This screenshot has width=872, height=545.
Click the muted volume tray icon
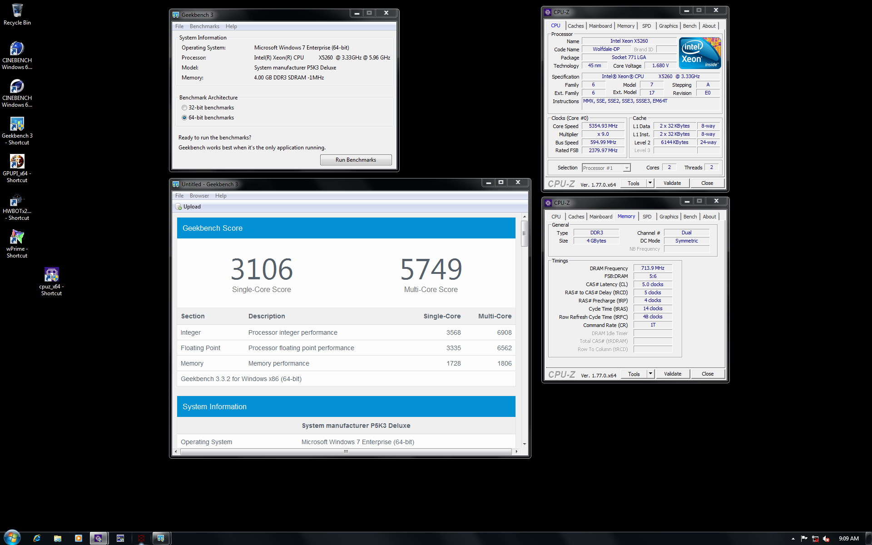pos(826,539)
